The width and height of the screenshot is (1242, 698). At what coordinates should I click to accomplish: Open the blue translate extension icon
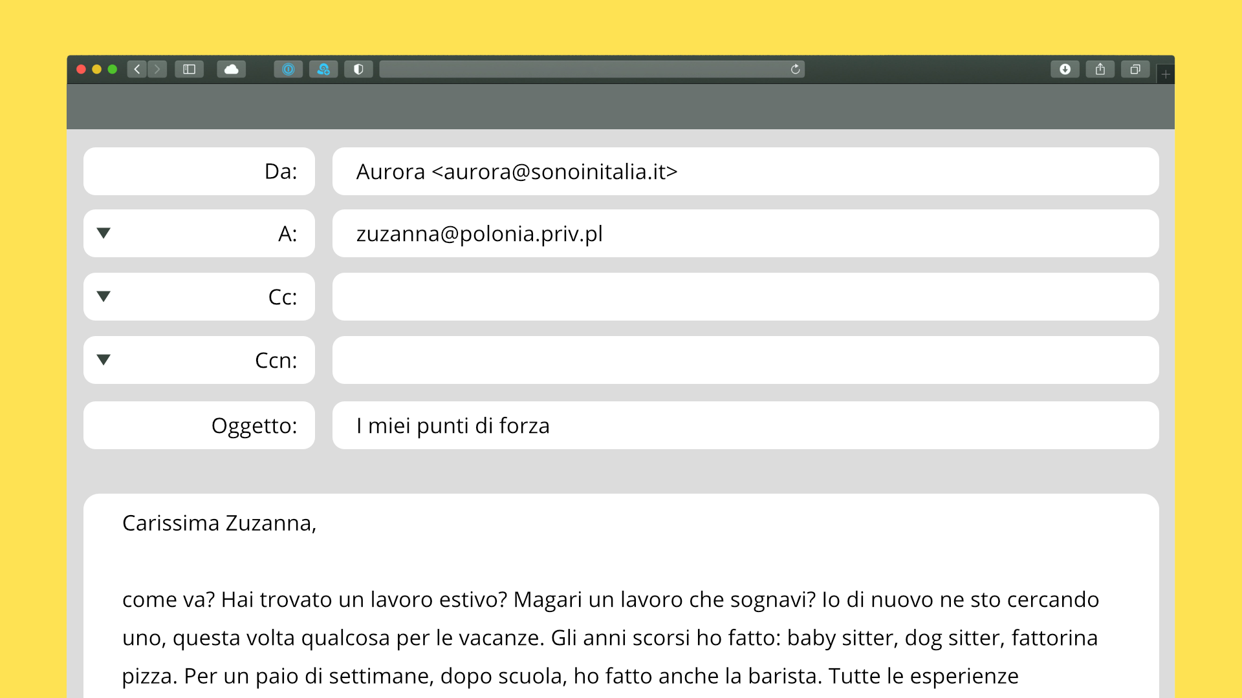323,69
